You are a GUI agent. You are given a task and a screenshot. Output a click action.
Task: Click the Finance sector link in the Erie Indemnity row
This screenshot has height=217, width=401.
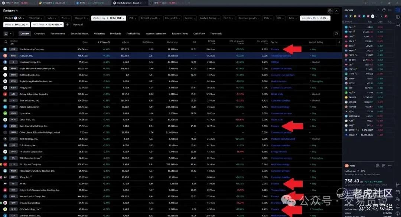[275, 49]
